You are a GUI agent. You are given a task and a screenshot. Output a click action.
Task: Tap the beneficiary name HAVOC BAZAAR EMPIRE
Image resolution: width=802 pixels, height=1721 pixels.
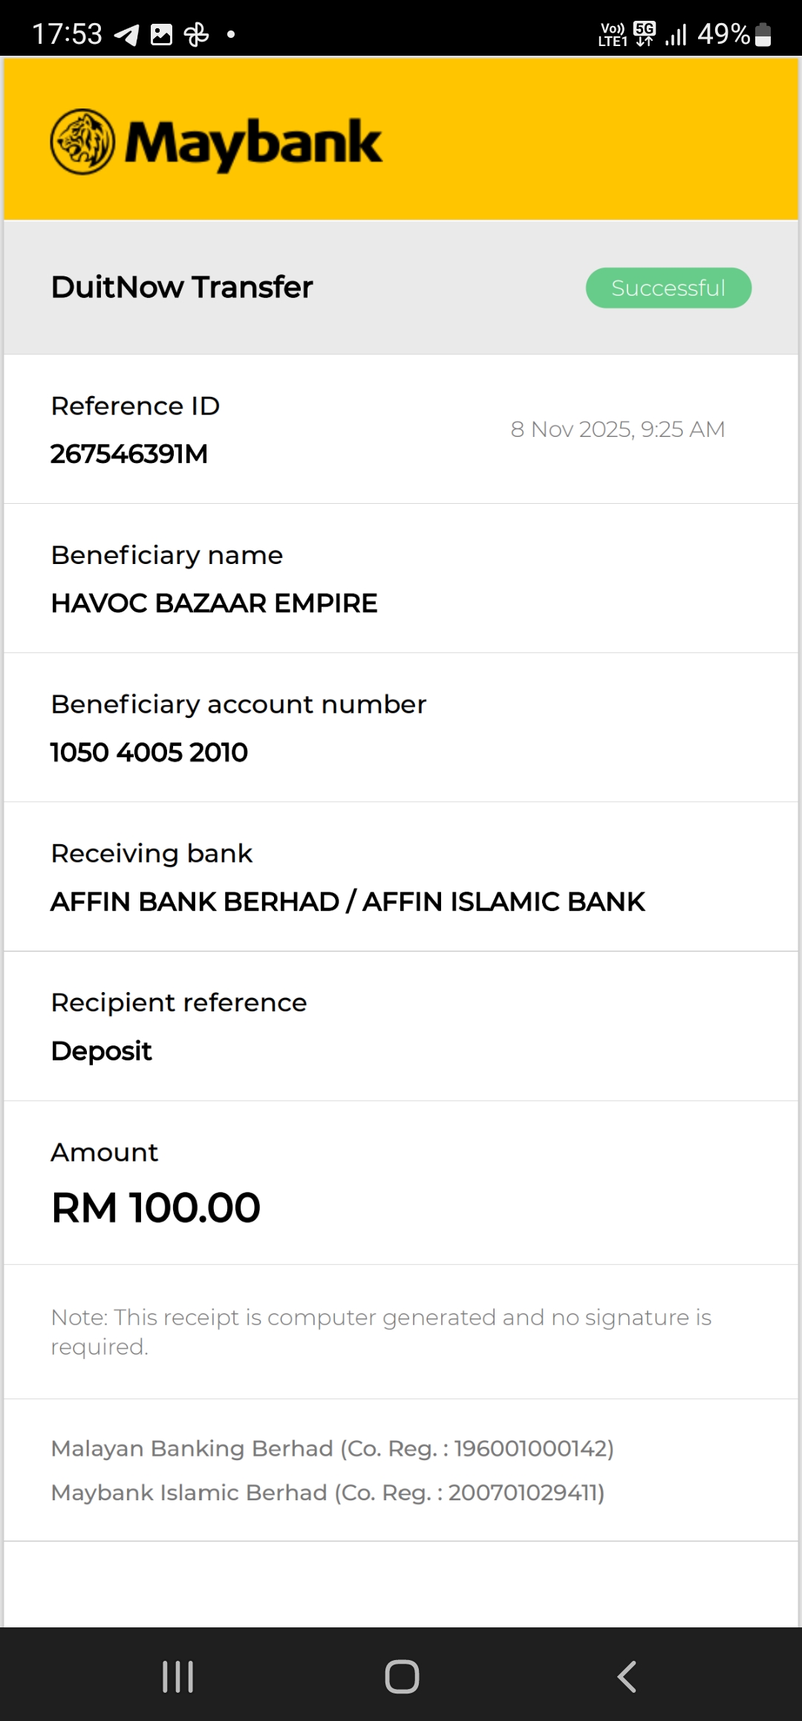click(214, 603)
